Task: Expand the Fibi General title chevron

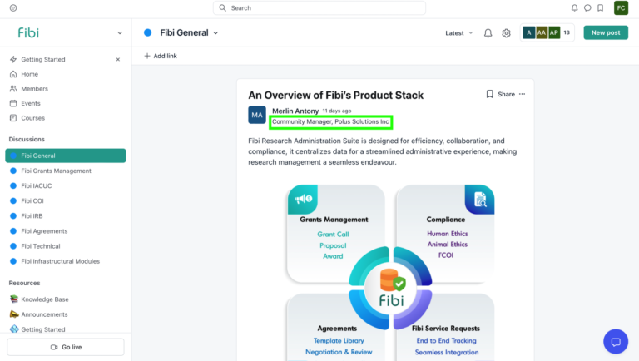Action: pyautogui.click(x=215, y=33)
